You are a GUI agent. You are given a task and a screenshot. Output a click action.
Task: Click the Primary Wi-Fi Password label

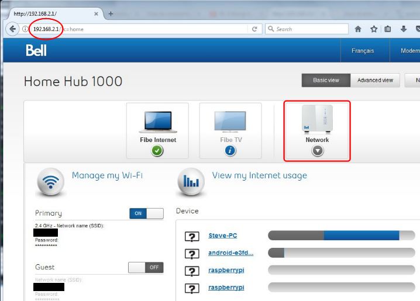(46, 240)
